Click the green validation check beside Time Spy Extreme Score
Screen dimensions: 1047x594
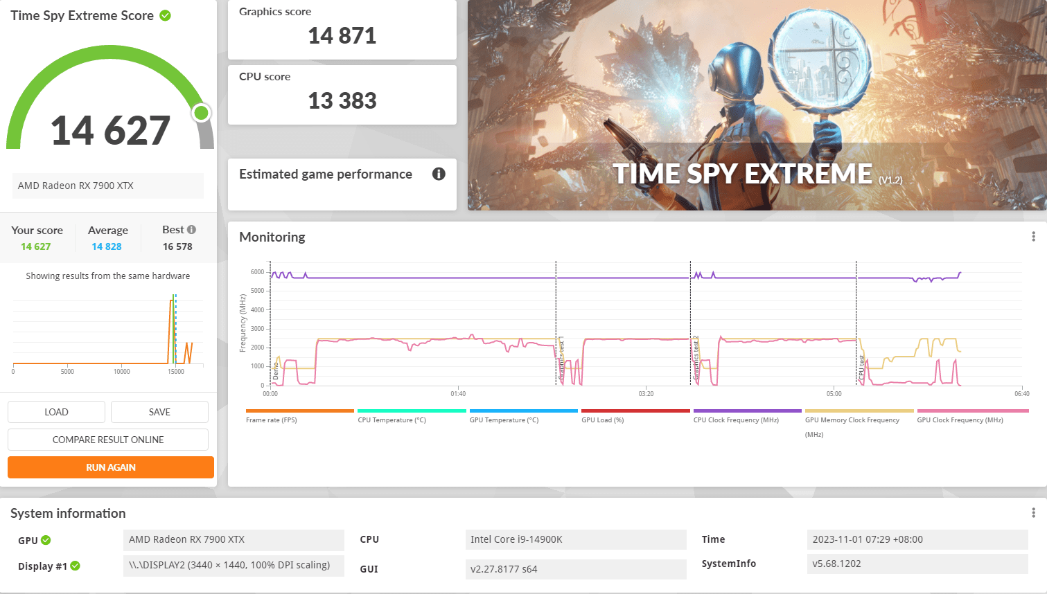click(x=166, y=15)
